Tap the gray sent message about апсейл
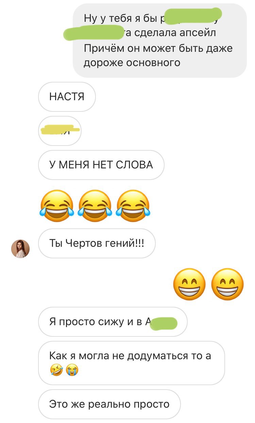This screenshot has width=255, height=423. click(160, 40)
